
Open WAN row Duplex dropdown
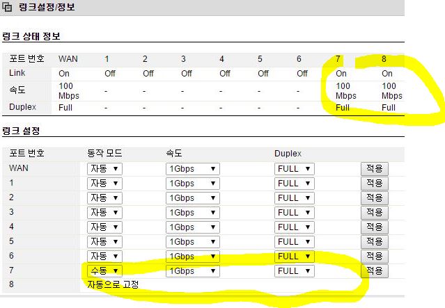point(294,169)
